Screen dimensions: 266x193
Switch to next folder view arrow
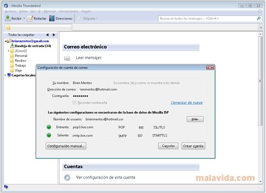54,35
